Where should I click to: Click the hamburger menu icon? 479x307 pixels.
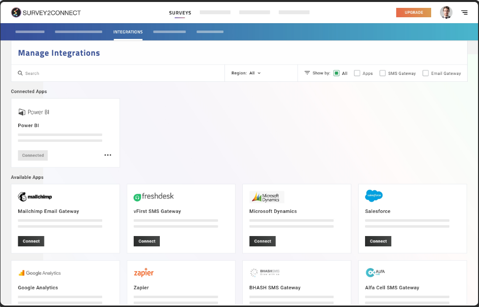click(x=464, y=12)
